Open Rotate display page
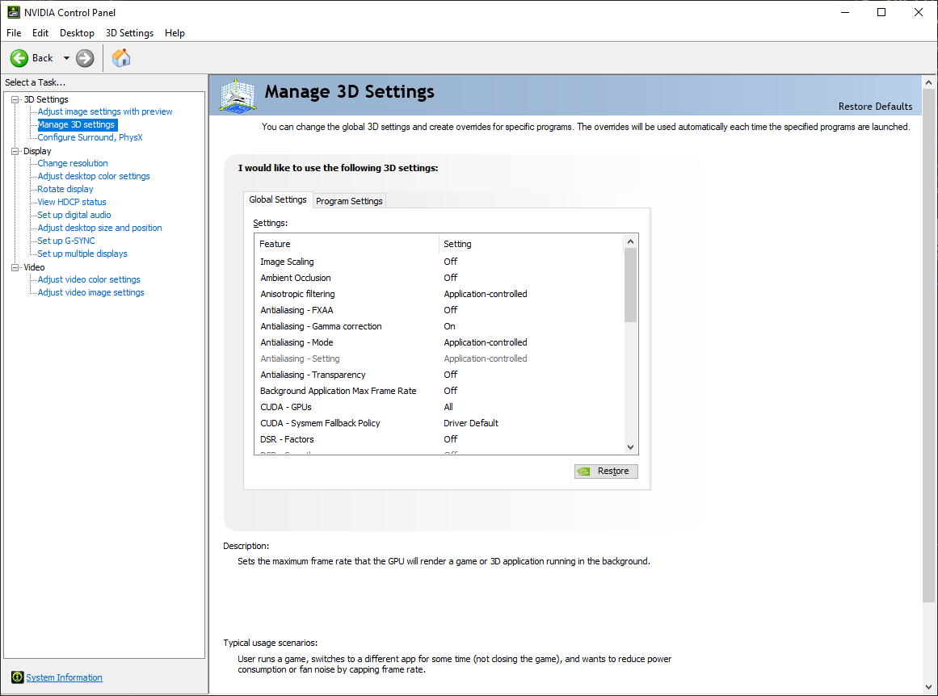This screenshot has height=696, width=938. (65, 189)
